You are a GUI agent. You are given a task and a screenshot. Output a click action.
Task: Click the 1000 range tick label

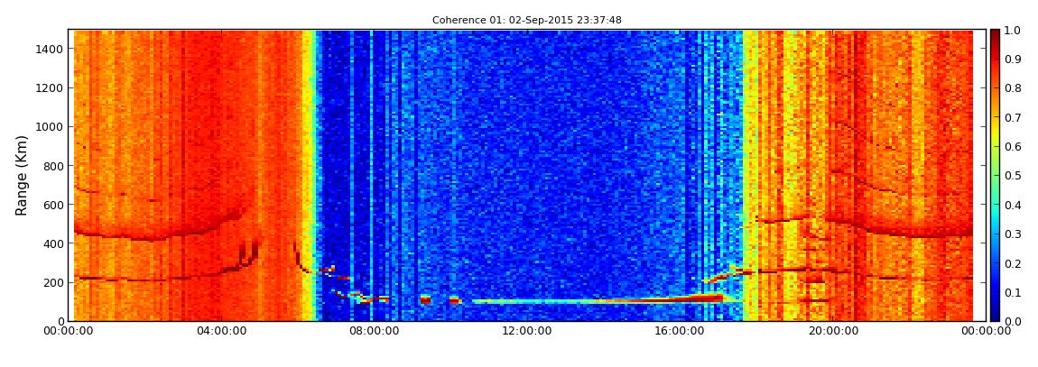pos(50,127)
